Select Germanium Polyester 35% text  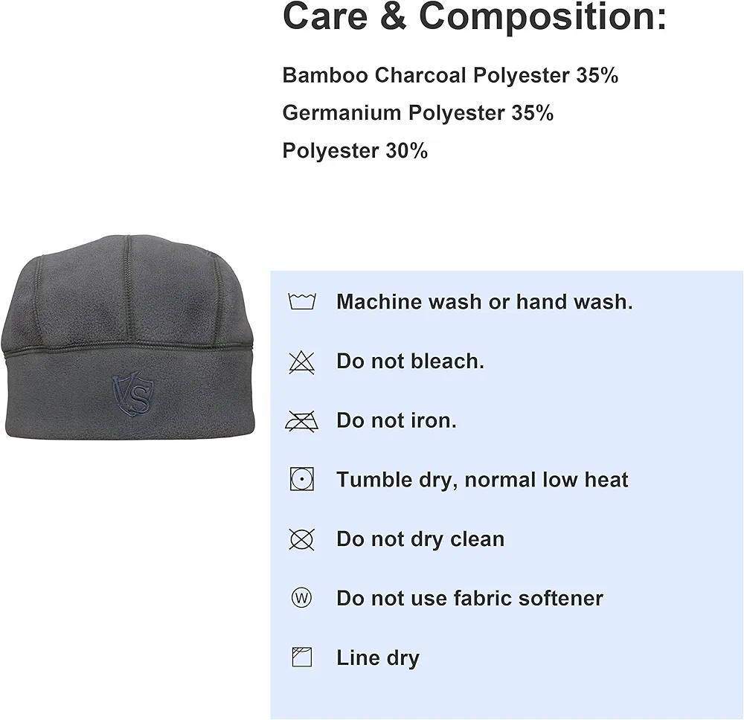click(418, 113)
